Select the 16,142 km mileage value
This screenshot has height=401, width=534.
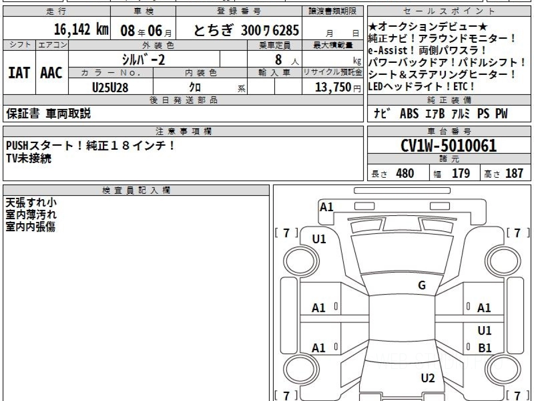[81, 30]
